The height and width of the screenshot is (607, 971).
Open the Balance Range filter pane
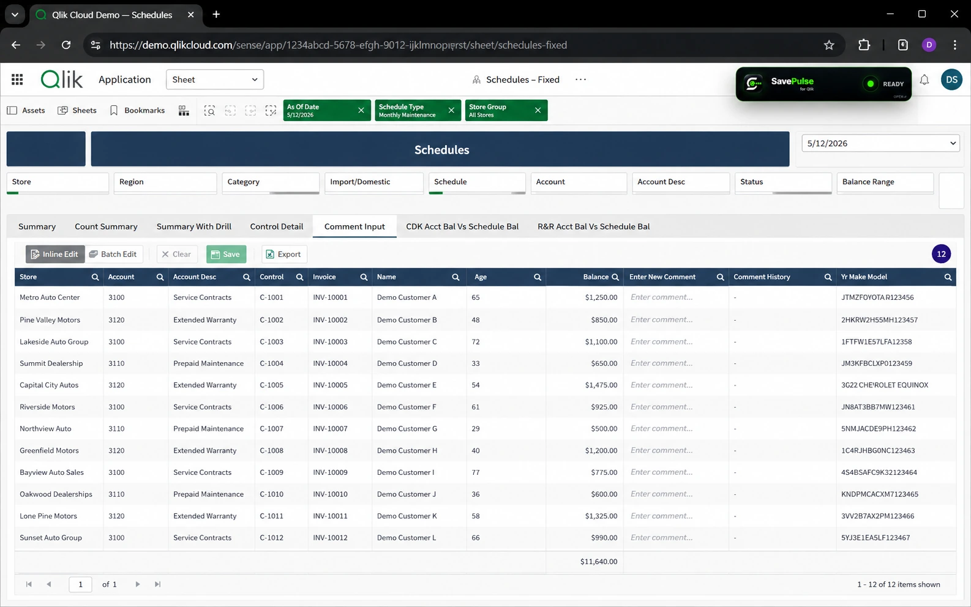coord(885,183)
